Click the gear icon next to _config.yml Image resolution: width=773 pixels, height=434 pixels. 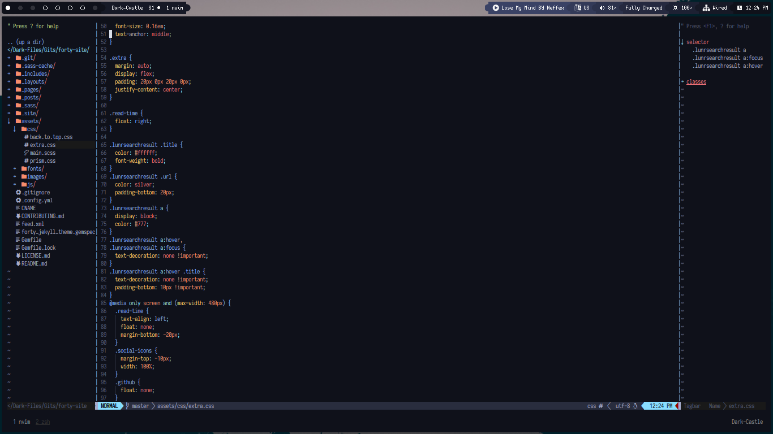click(x=18, y=200)
